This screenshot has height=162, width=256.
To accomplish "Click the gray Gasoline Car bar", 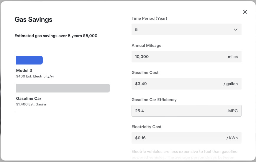I will click(63, 88).
